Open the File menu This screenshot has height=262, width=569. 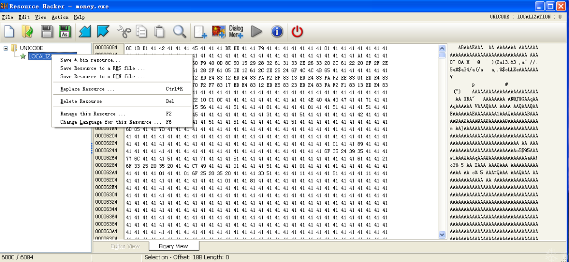8,17
